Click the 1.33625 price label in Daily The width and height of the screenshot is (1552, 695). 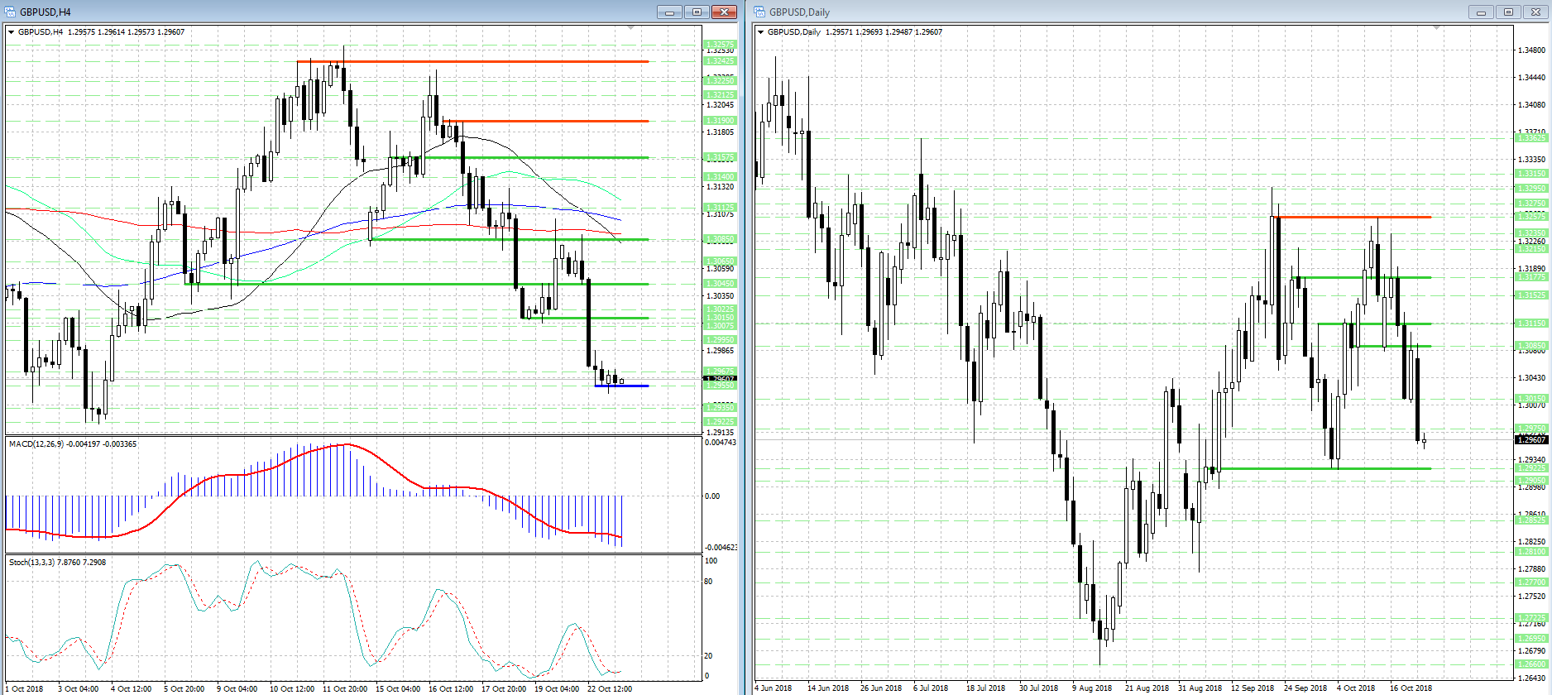coord(1531,138)
